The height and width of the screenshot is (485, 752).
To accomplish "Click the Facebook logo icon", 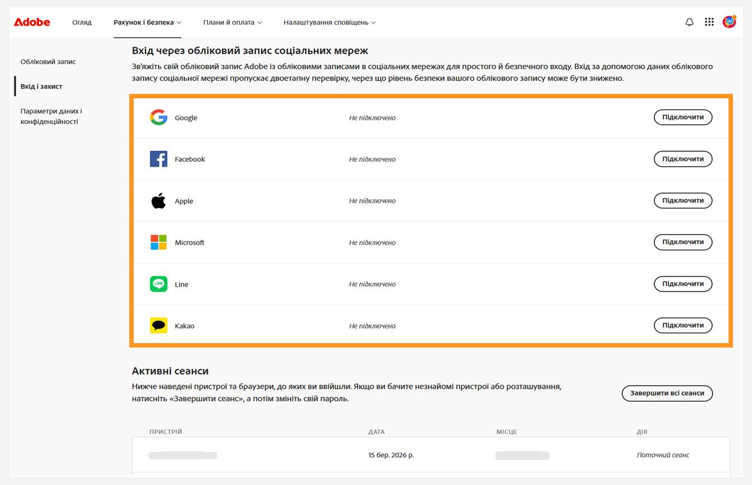I will pos(158,159).
